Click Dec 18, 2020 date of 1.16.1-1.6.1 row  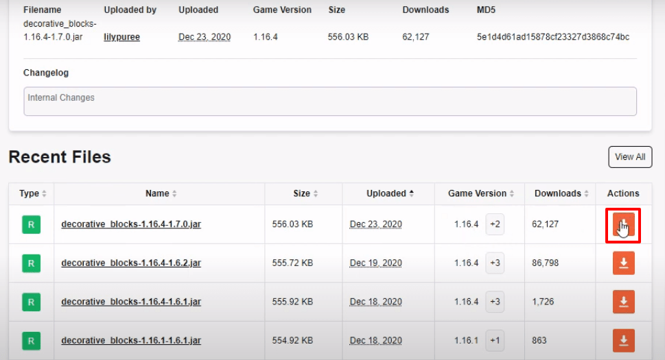(x=376, y=341)
